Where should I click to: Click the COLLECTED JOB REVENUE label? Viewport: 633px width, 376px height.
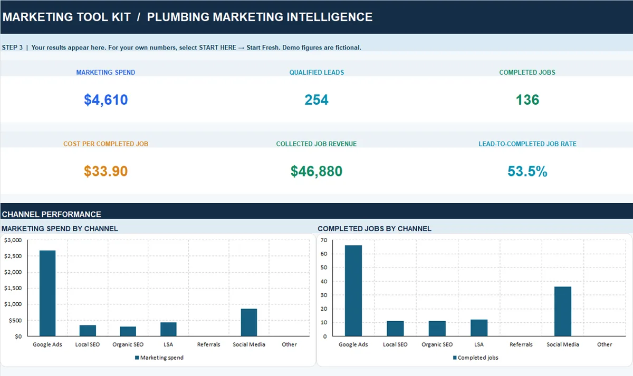[316, 144]
